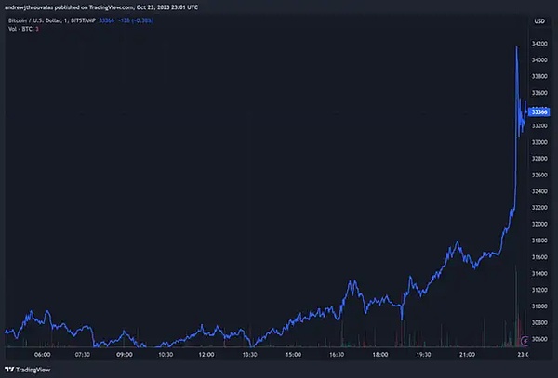The width and height of the screenshot is (558, 378).
Task: Click the blue 33366 current price tag
Action: click(x=538, y=111)
